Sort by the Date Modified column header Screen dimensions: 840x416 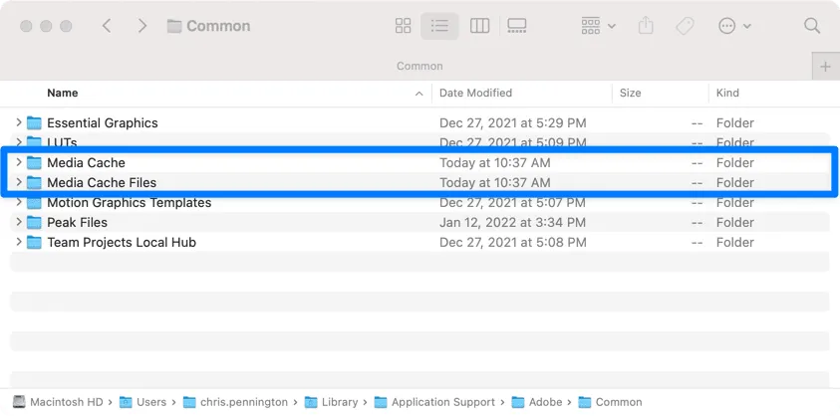pos(475,94)
